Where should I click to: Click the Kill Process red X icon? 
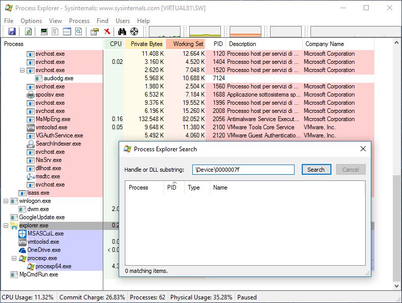point(107,32)
